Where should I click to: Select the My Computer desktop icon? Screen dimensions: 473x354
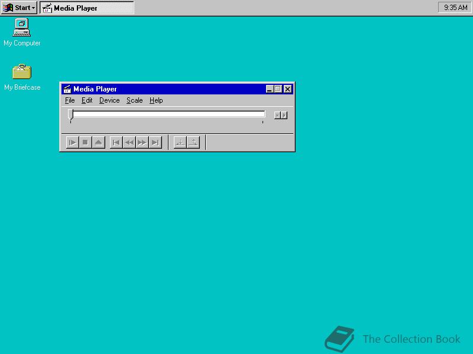(22, 32)
